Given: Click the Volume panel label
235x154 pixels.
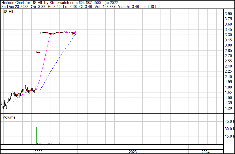Looking at the screenshot, I should [9, 117].
